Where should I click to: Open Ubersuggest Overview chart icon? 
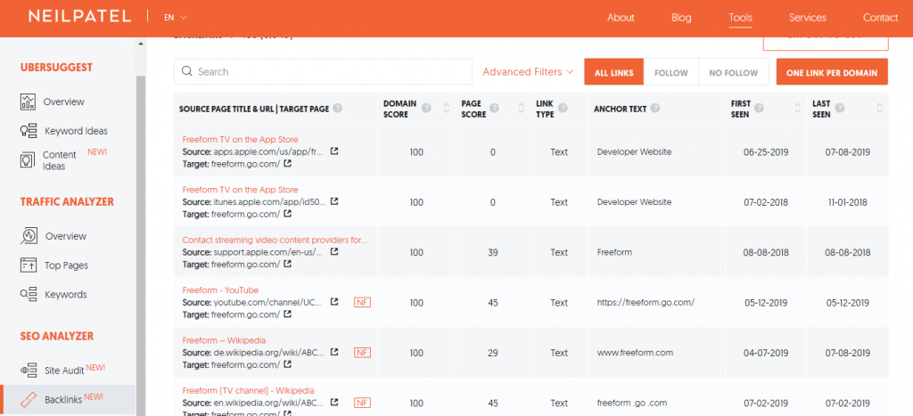coord(28,102)
